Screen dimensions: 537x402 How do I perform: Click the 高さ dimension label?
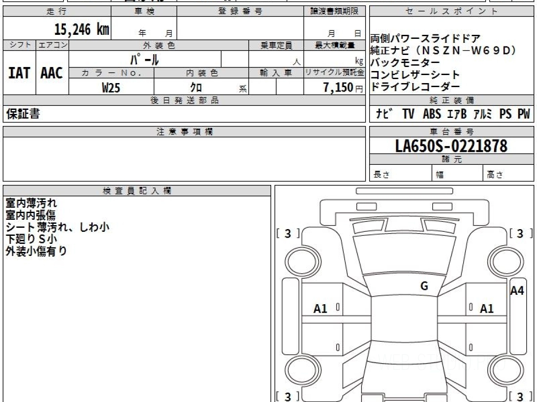(495, 175)
